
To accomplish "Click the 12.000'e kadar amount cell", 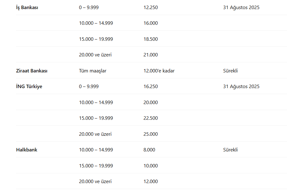I will [159, 71].
